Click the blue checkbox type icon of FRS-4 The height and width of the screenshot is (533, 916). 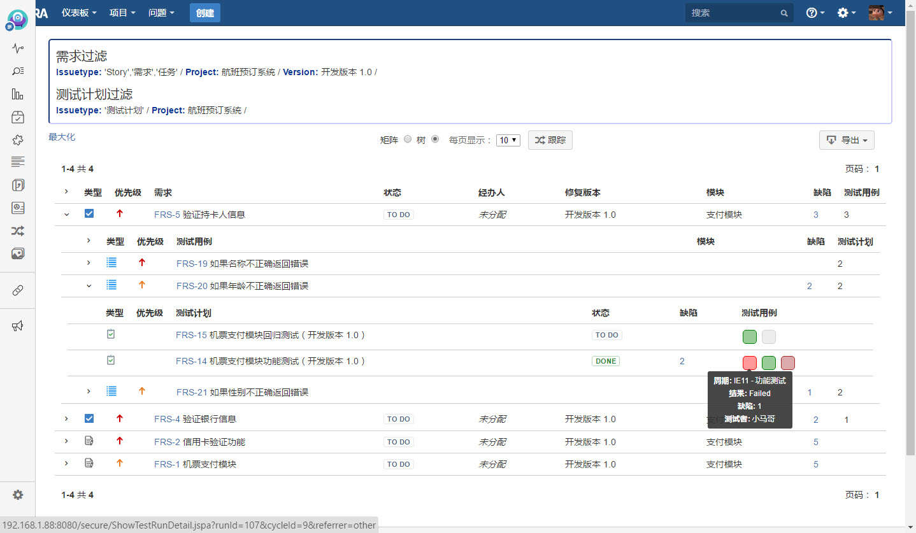(x=89, y=418)
